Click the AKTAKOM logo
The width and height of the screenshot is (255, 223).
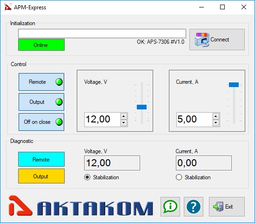tap(81, 206)
